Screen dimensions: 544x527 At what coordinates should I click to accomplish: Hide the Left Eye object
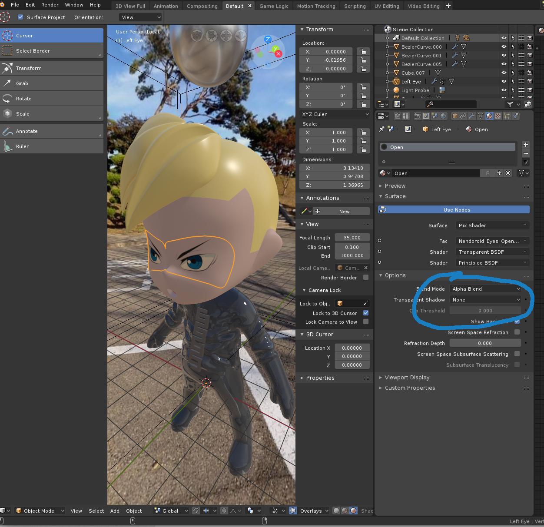pos(504,82)
